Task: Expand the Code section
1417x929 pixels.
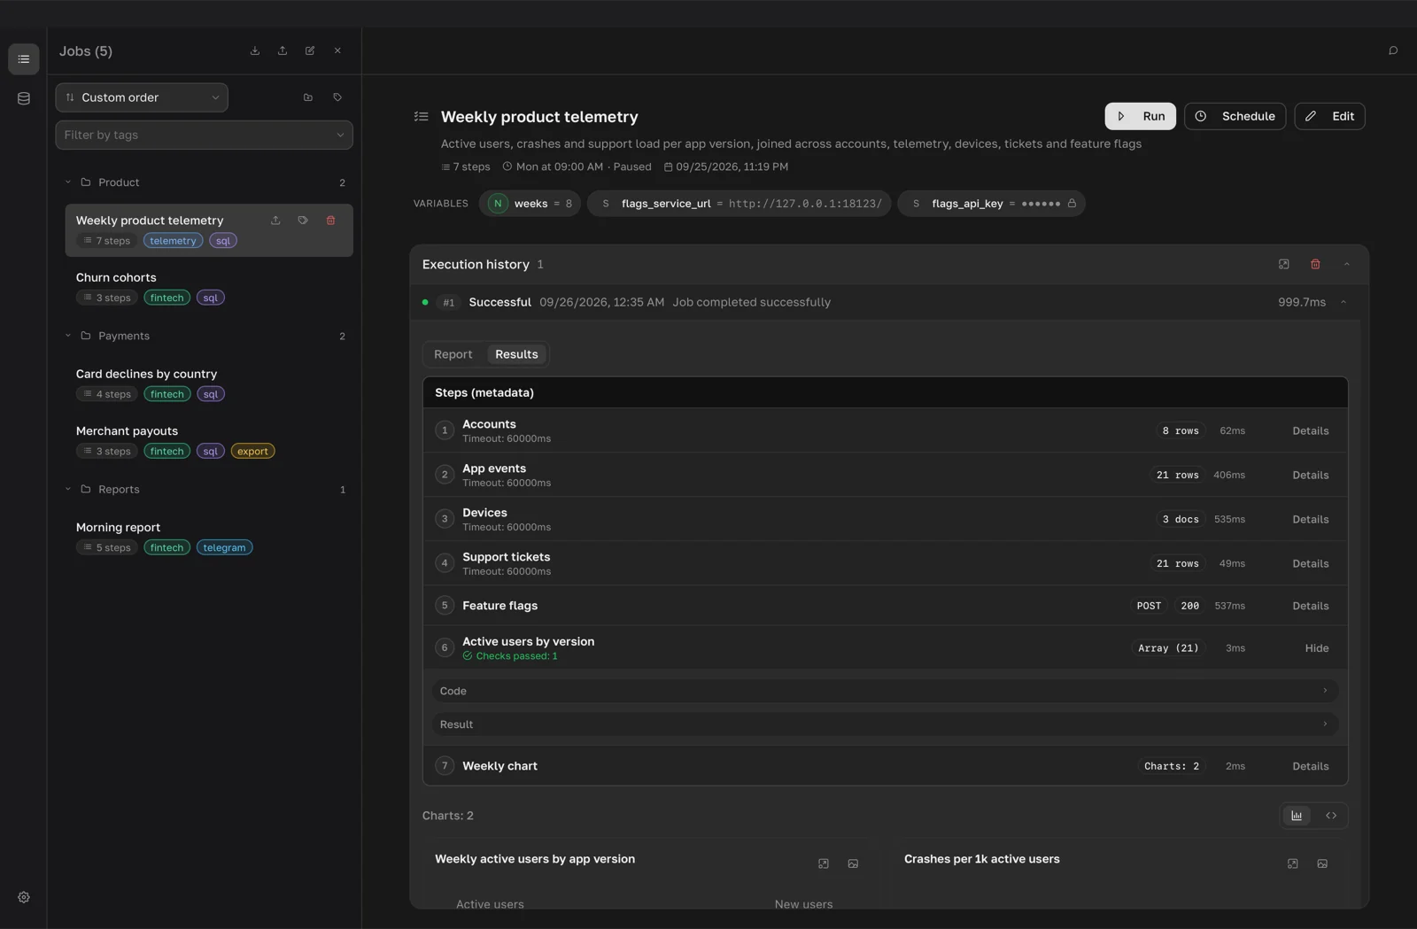Action: [885, 691]
